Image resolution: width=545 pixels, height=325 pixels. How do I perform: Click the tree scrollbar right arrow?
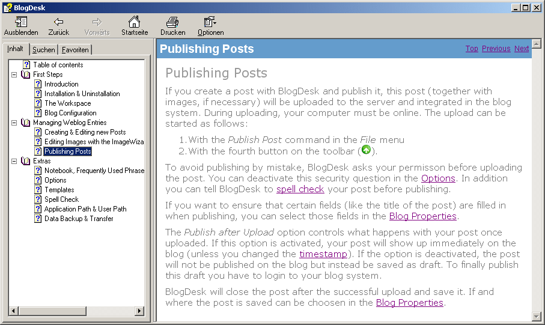click(x=139, y=311)
